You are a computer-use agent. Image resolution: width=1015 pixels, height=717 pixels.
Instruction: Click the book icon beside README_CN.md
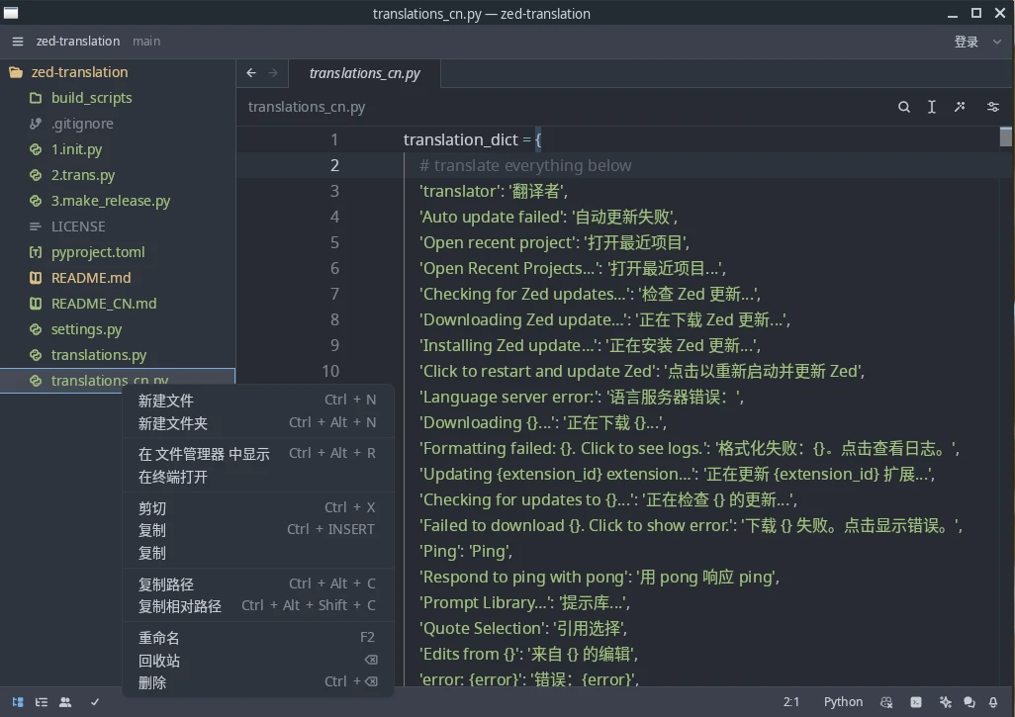click(x=36, y=304)
